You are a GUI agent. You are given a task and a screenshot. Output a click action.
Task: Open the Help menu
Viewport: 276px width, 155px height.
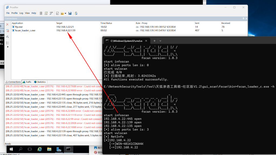point(34,13)
